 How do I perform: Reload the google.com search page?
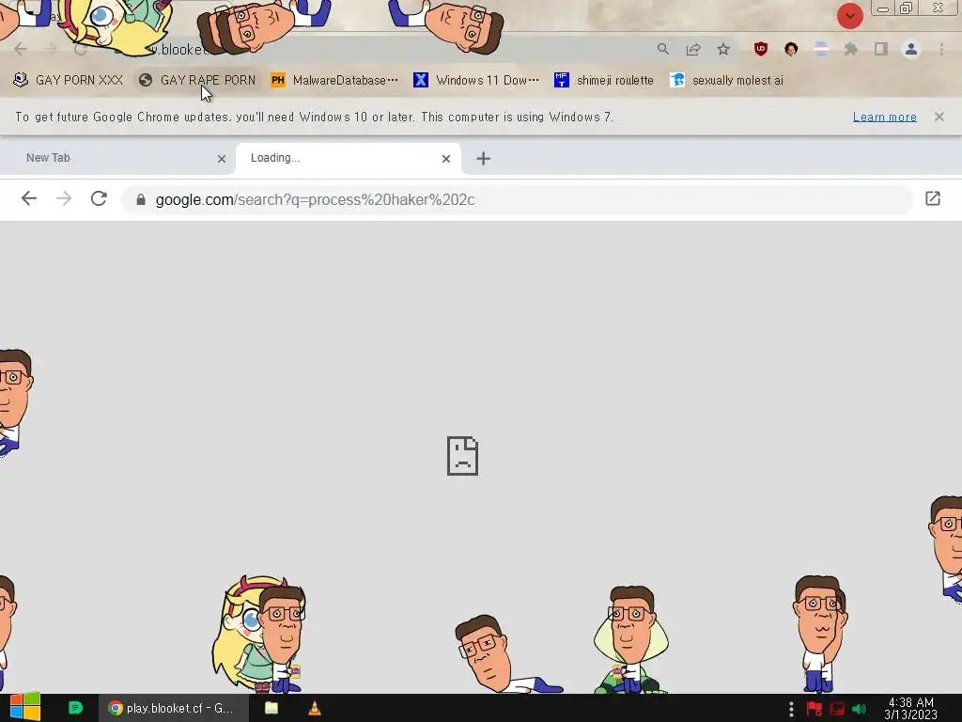coord(99,199)
